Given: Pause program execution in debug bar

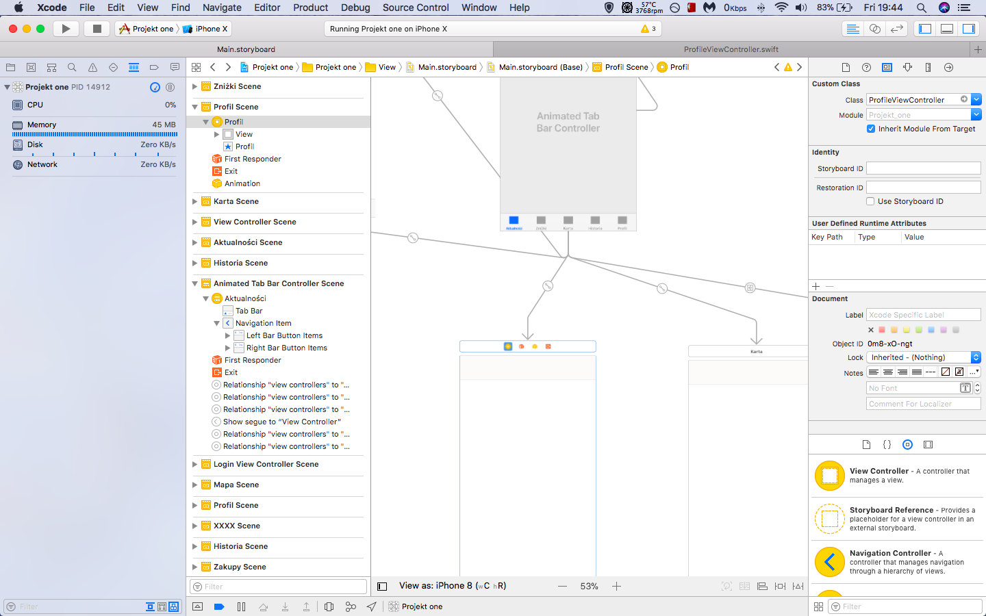Looking at the screenshot, I should coord(241,606).
